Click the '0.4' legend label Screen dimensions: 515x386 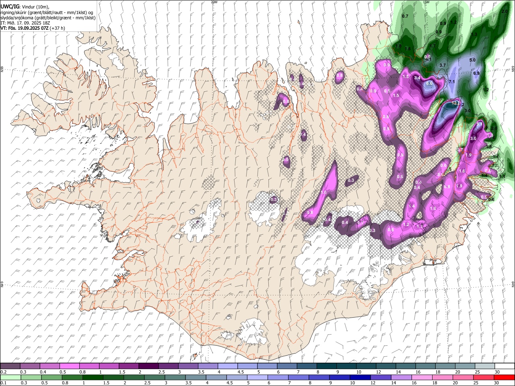pyautogui.click(x=43, y=372)
